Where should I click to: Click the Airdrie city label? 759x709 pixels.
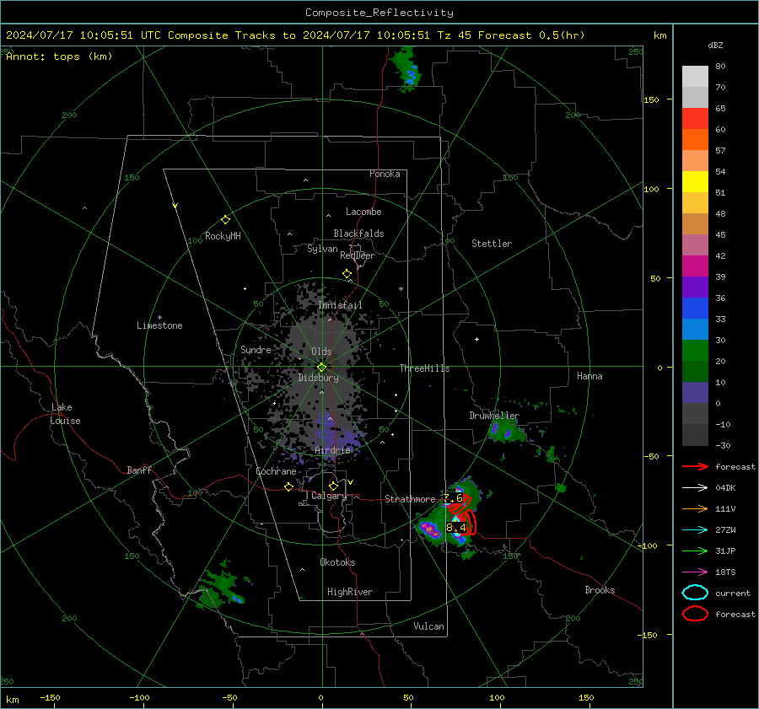coord(332,450)
